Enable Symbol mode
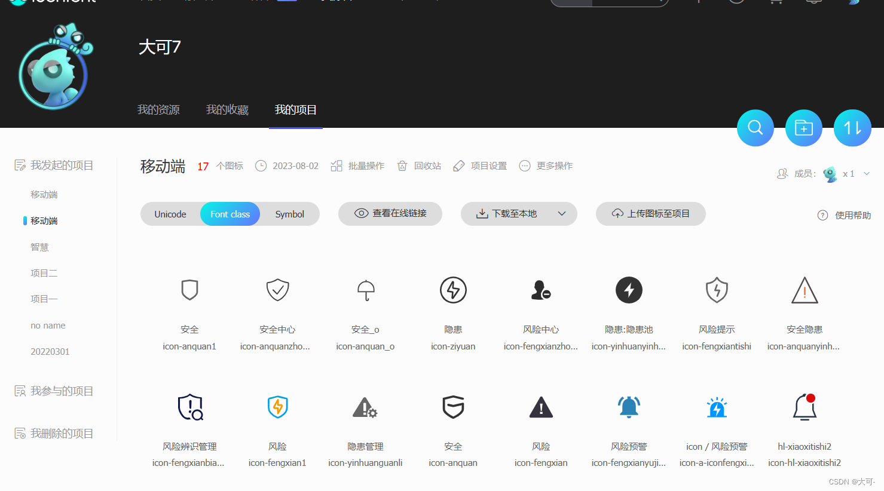 click(x=289, y=213)
